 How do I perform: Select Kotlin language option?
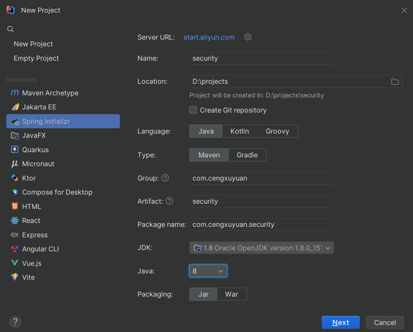pyautogui.click(x=239, y=131)
